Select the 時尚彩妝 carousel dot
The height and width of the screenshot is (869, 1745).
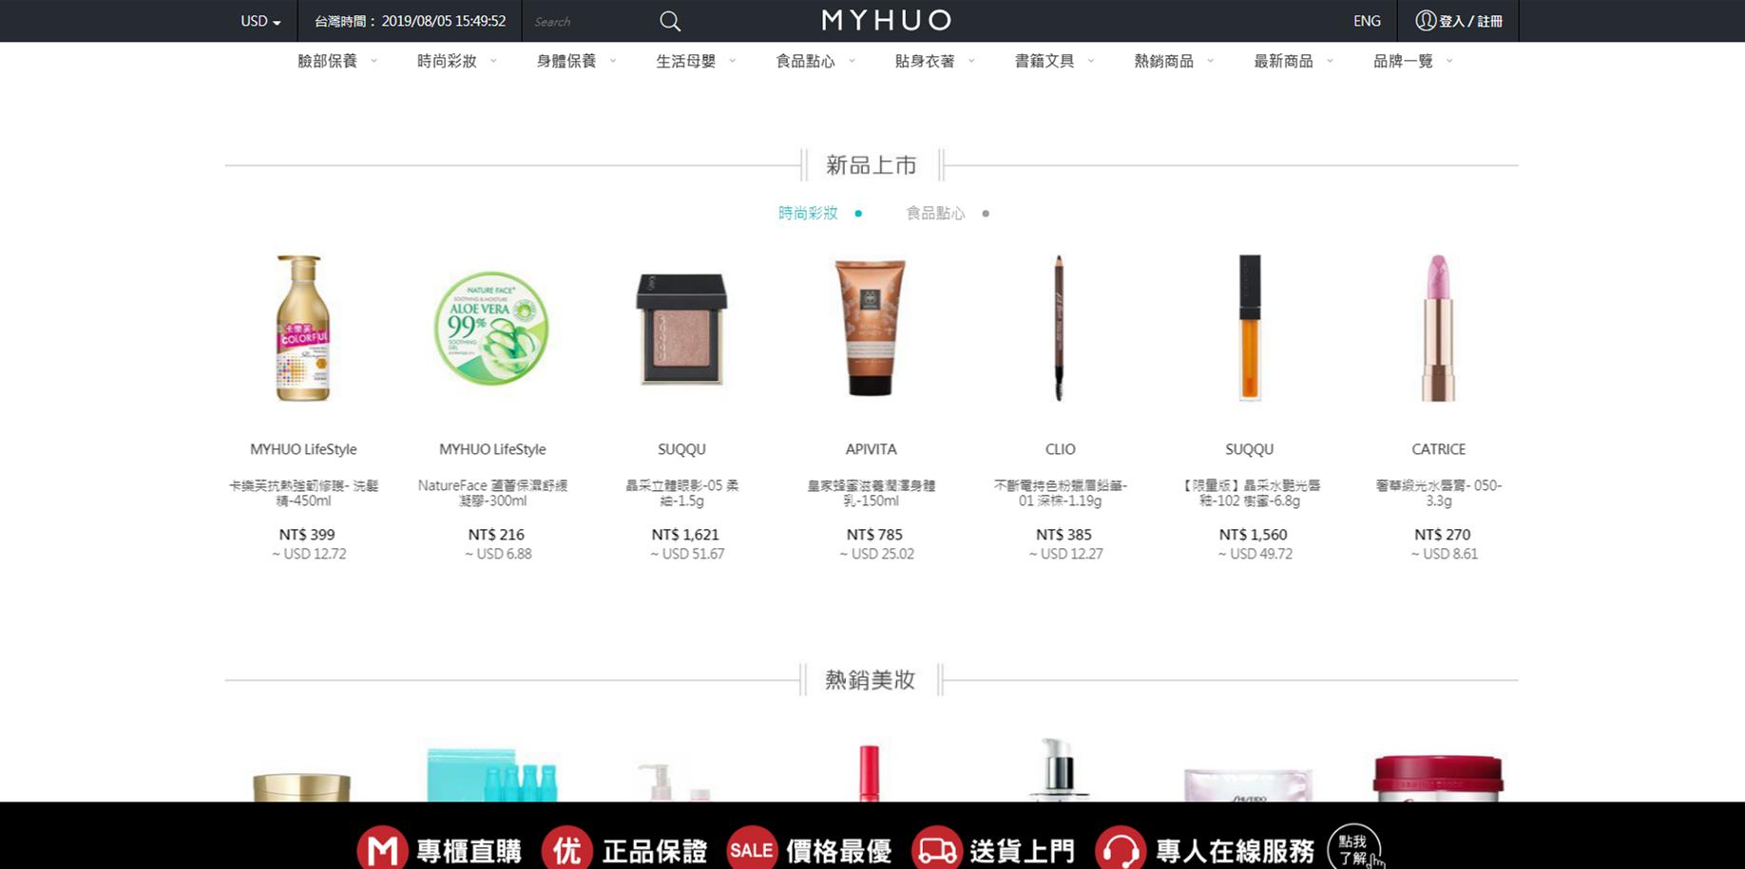[859, 214]
